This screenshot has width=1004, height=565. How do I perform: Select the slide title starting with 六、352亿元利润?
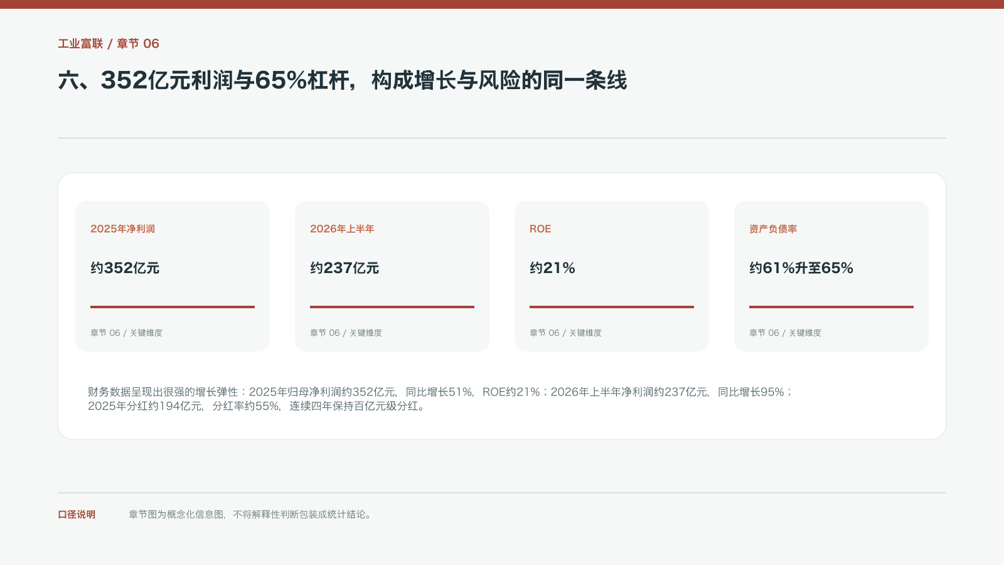pos(343,80)
